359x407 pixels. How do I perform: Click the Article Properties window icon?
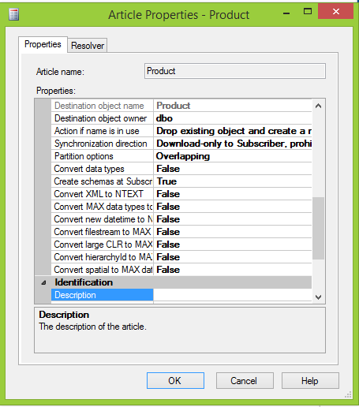pyautogui.click(x=13, y=14)
